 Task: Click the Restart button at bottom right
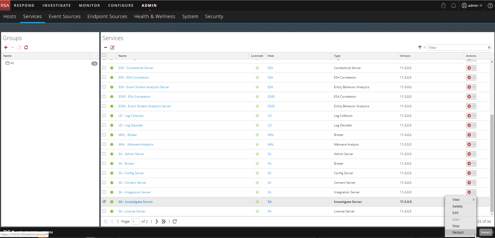(x=485, y=232)
